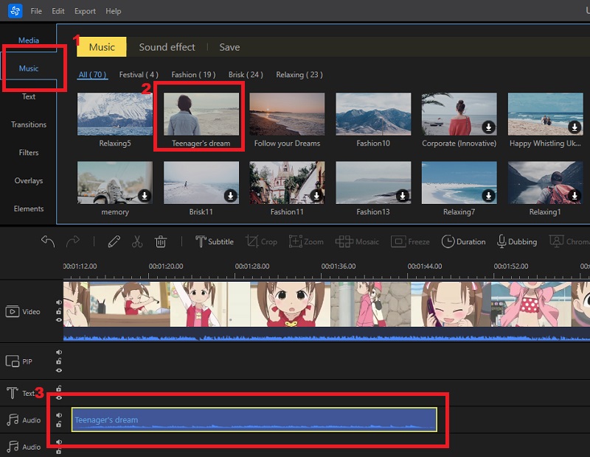Click the Undo arrow in the toolbar
The image size is (590, 457).
pos(48,241)
